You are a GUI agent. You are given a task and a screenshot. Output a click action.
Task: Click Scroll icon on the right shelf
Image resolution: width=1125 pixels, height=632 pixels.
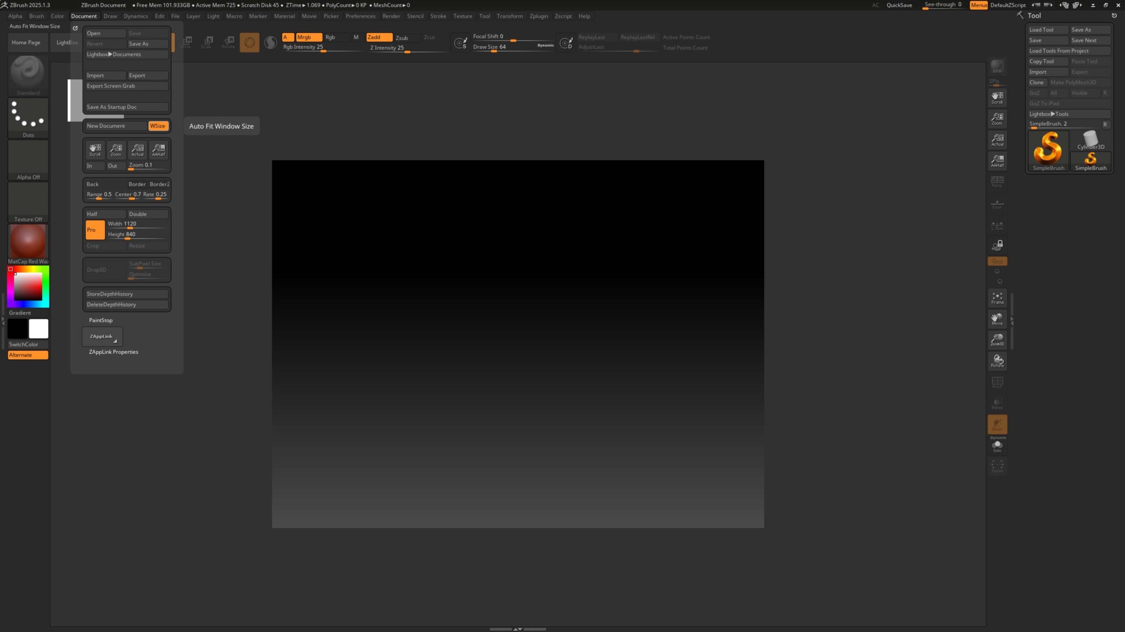pyautogui.click(x=997, y=97)
